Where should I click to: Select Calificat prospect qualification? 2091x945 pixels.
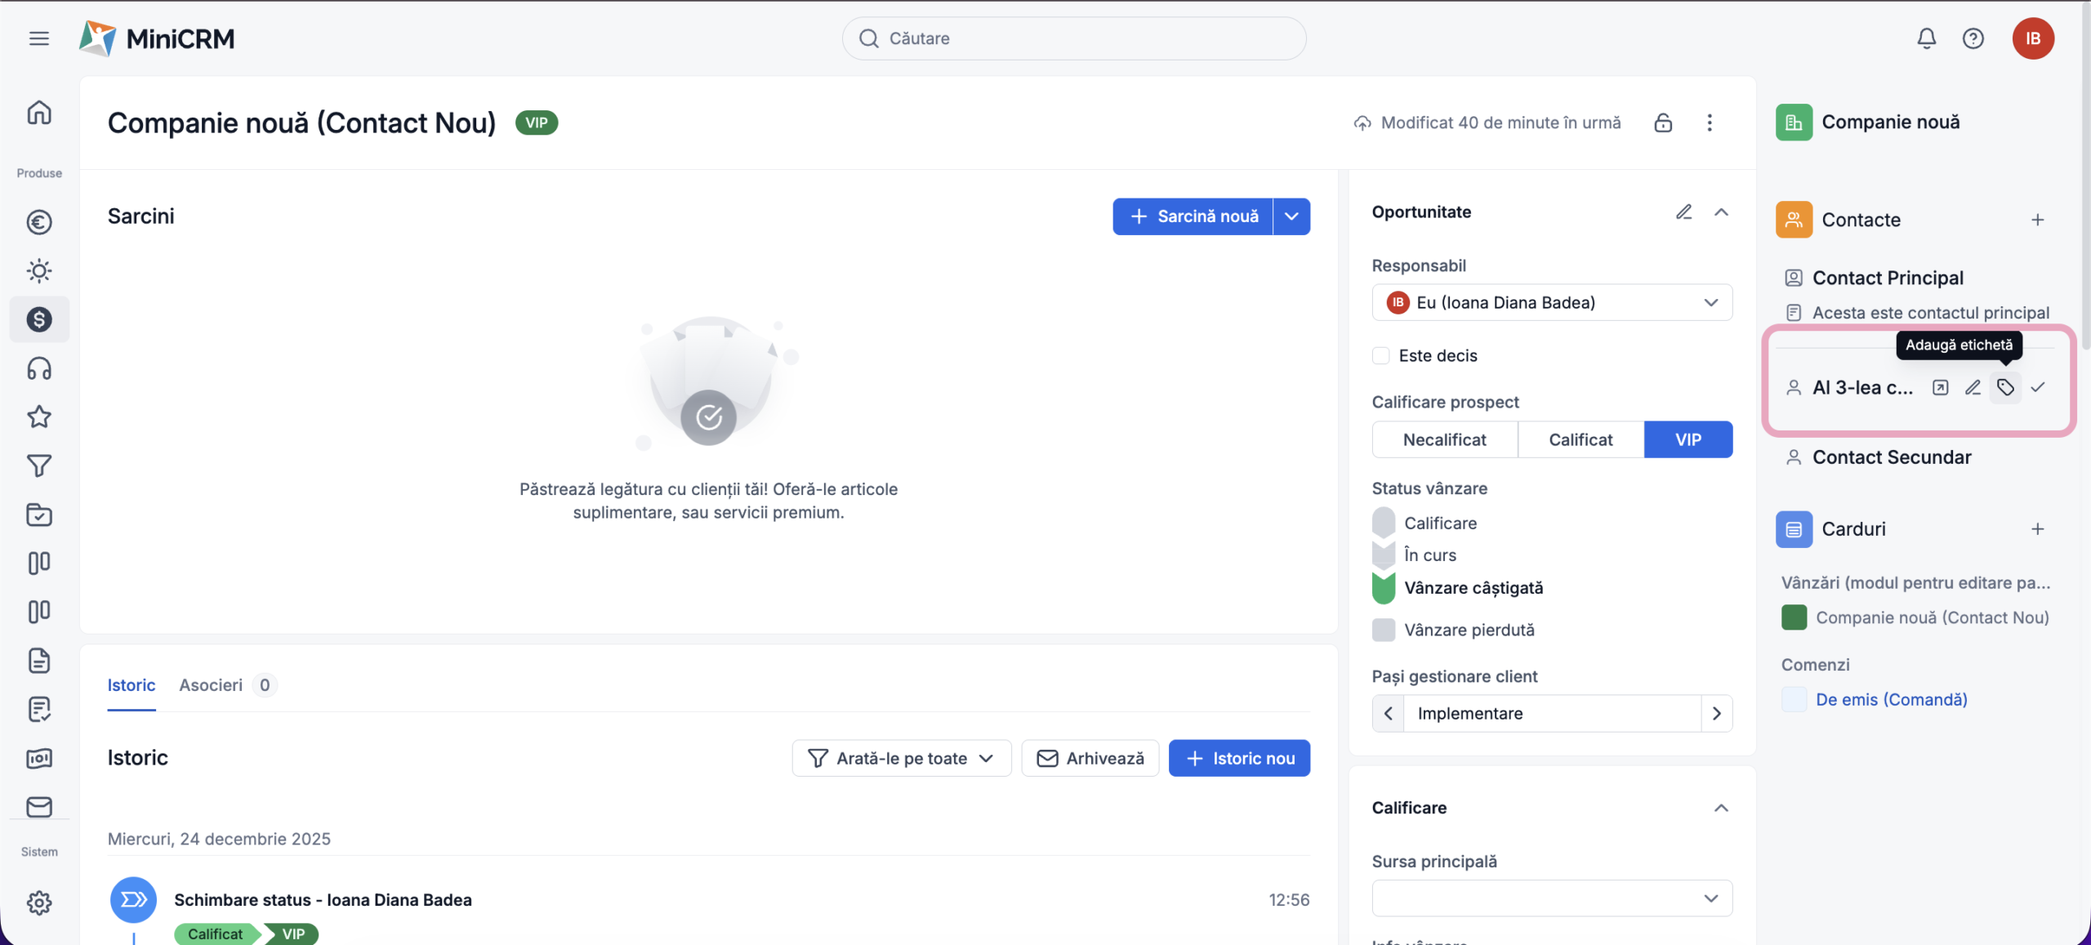coord(1581,439)
